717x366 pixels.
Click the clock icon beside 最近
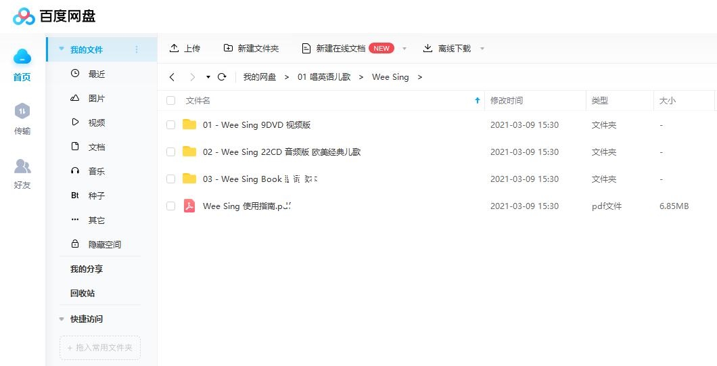click(75, 73)
